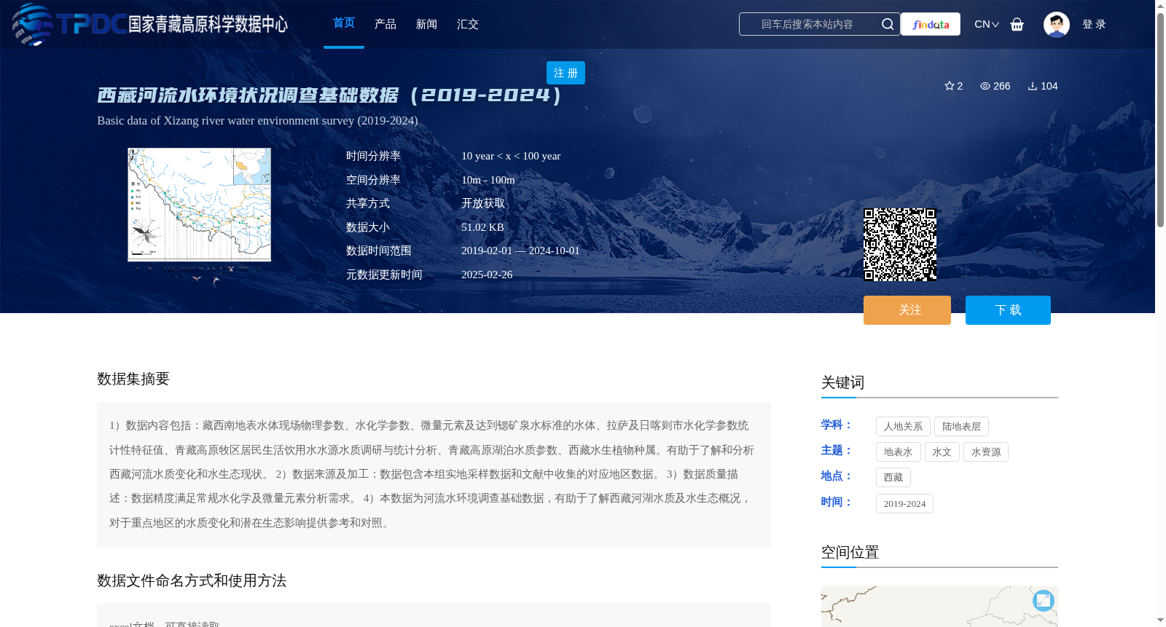Select the 地表水 theme tag
1166x627 pixels.
pyautogui.click(x=898, y=452)
